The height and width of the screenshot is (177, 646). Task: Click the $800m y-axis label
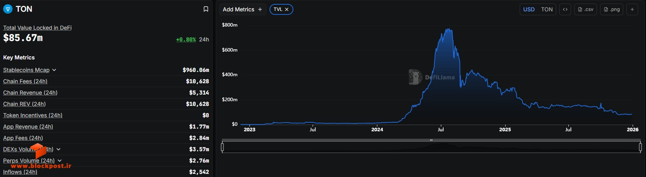(x=229, y=25)
